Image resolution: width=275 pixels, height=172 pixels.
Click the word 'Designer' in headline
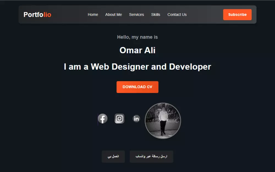[130, 67]
